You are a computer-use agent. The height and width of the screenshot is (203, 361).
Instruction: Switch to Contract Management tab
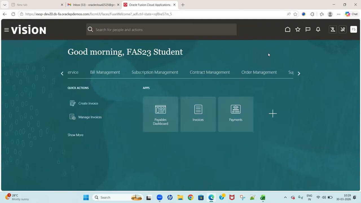[x=210, y=72]
